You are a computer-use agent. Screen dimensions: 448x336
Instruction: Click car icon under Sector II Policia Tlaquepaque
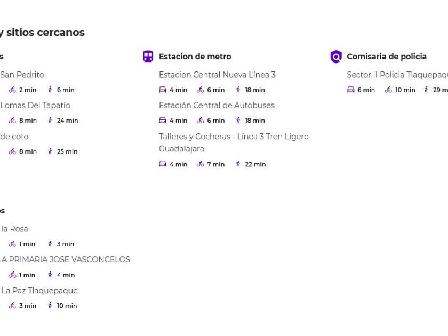351,90
